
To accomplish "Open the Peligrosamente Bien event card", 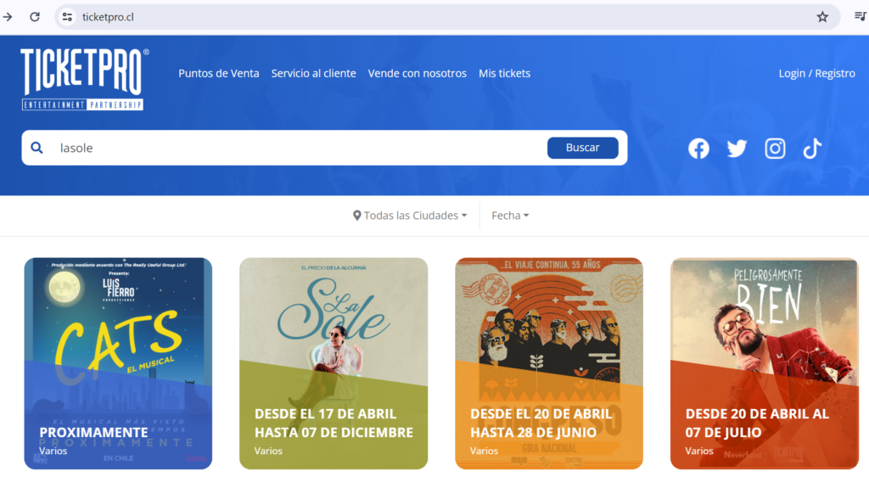I will [x=765, y=363].
